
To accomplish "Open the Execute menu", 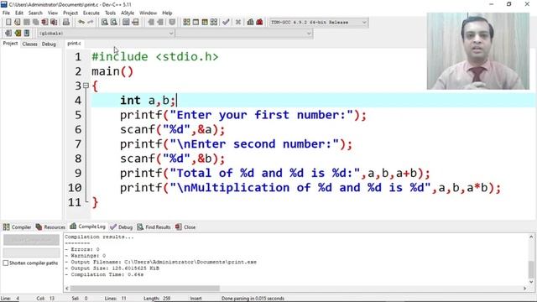I will [91, 13].
